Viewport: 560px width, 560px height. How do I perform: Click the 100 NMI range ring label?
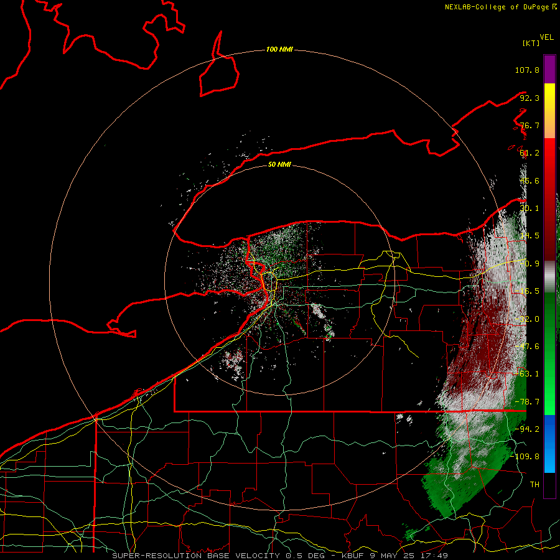279,49
